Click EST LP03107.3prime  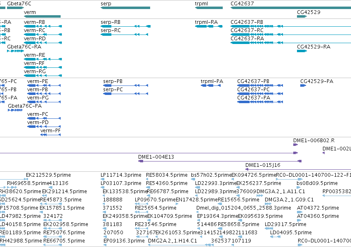tap(121, 183)
